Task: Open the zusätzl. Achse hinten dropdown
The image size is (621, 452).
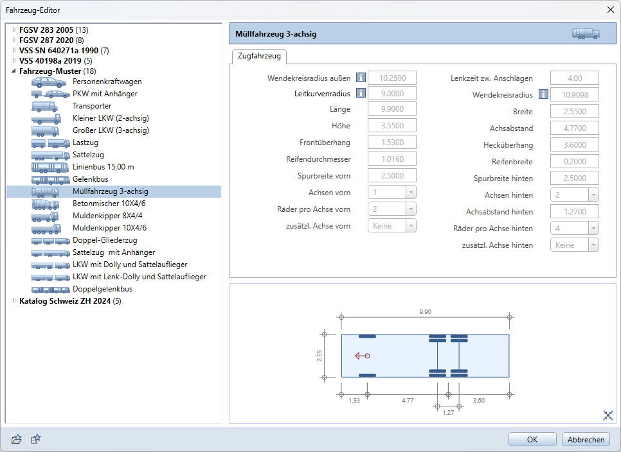Action: click(x=593, y=245)
